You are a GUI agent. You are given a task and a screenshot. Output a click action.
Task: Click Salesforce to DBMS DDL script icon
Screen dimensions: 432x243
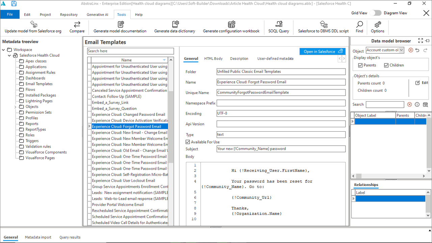[x=323, y=24]
